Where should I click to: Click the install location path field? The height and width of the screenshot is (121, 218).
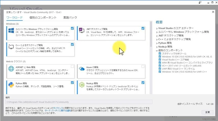(79, 102)
